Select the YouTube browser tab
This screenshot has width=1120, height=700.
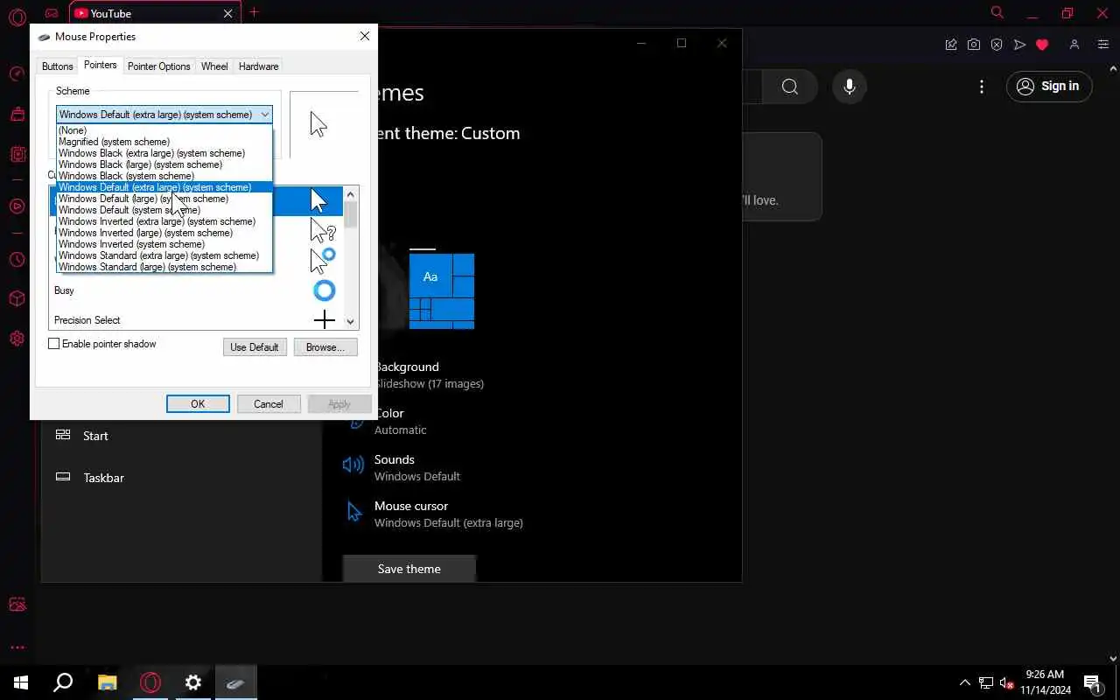153,13
